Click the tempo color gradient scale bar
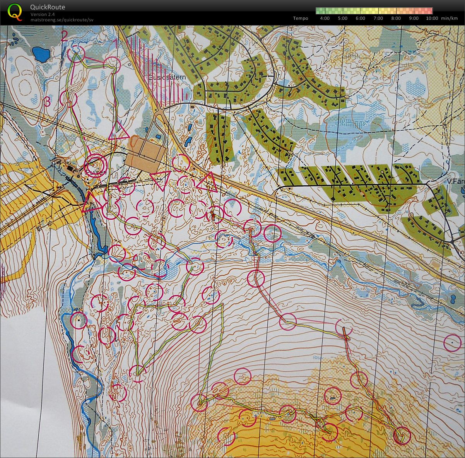The image size is (465, 458). coord(374,11)
